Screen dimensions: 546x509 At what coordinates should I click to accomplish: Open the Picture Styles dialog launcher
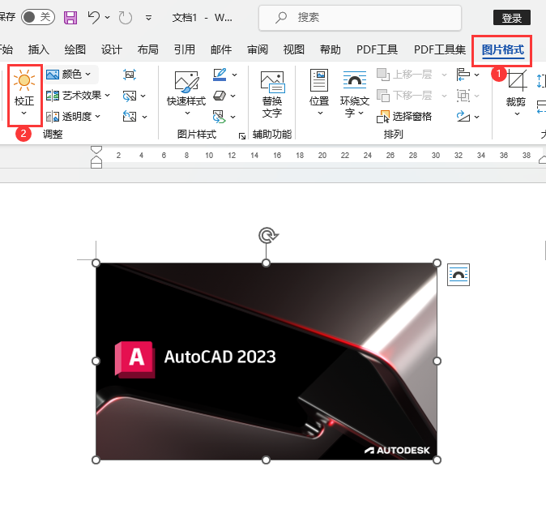pyautogui.click(x=241, y=136)
